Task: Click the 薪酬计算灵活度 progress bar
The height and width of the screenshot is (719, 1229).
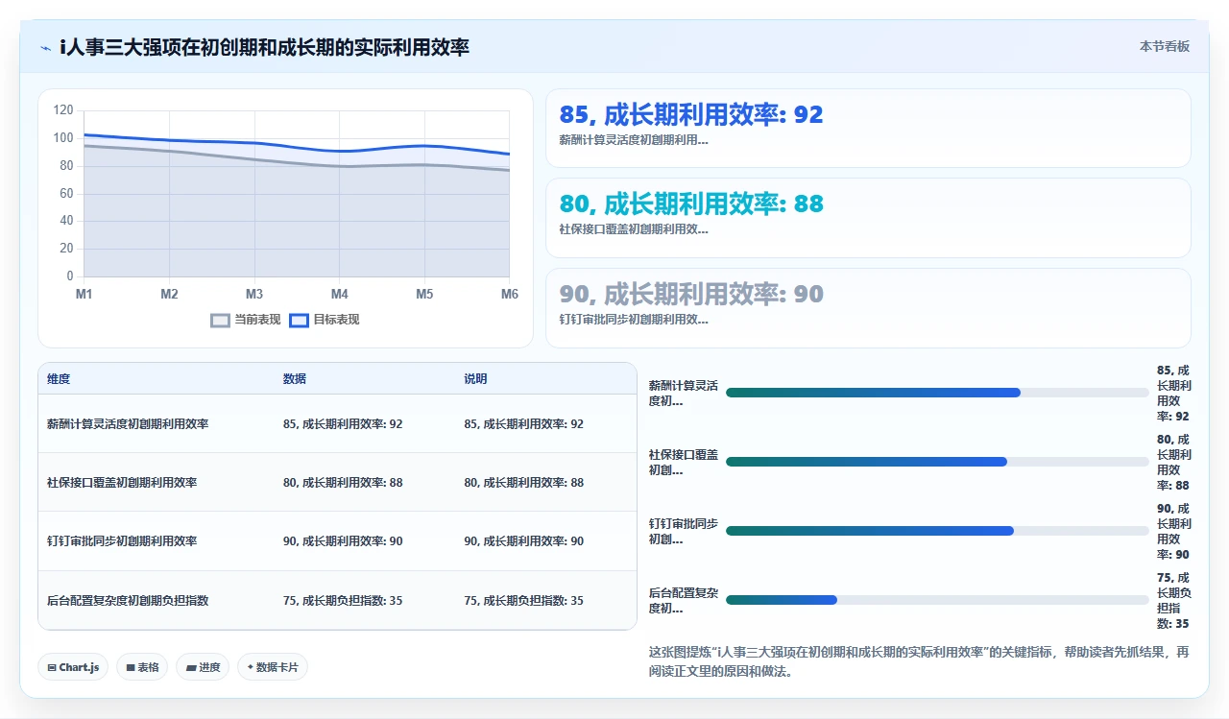Action: click(x=937, y=393)
